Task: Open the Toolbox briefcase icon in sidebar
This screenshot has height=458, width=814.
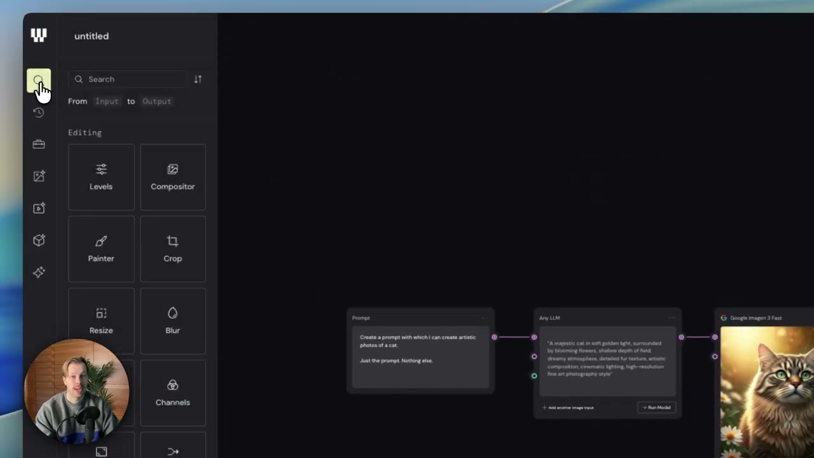Action: point(39,144)
